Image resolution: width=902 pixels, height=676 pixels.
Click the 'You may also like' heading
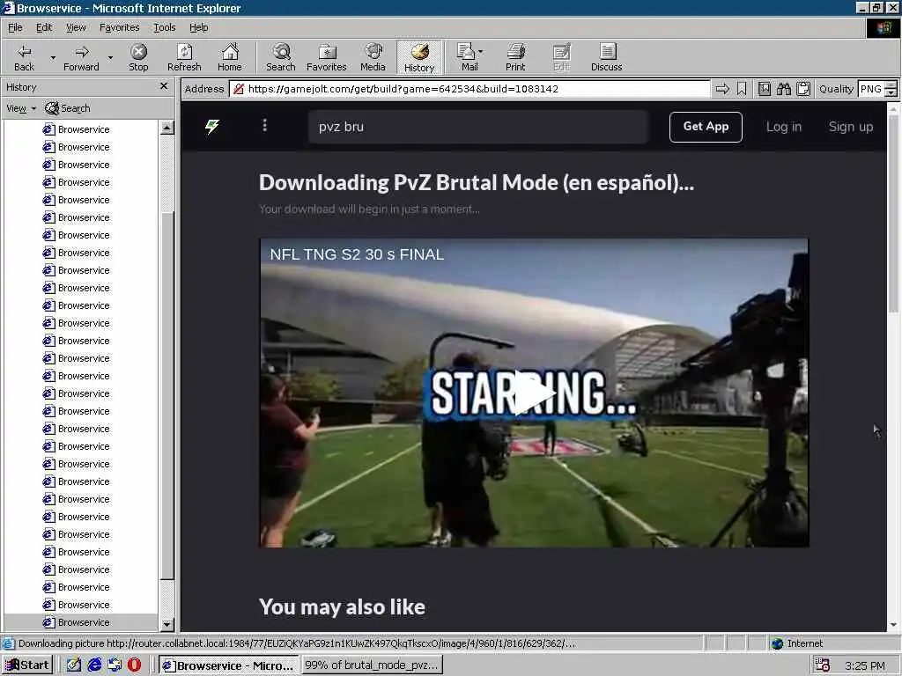342,606
